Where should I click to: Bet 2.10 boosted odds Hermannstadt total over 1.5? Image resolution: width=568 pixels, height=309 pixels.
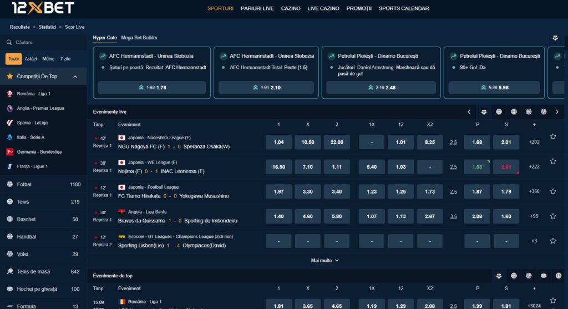(x=266, y=88)
